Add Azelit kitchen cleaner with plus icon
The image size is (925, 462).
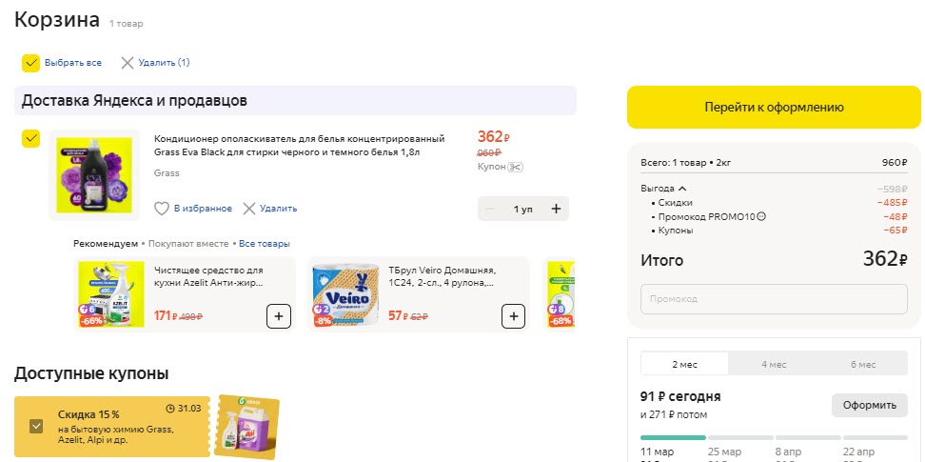(x=278, y=316)
